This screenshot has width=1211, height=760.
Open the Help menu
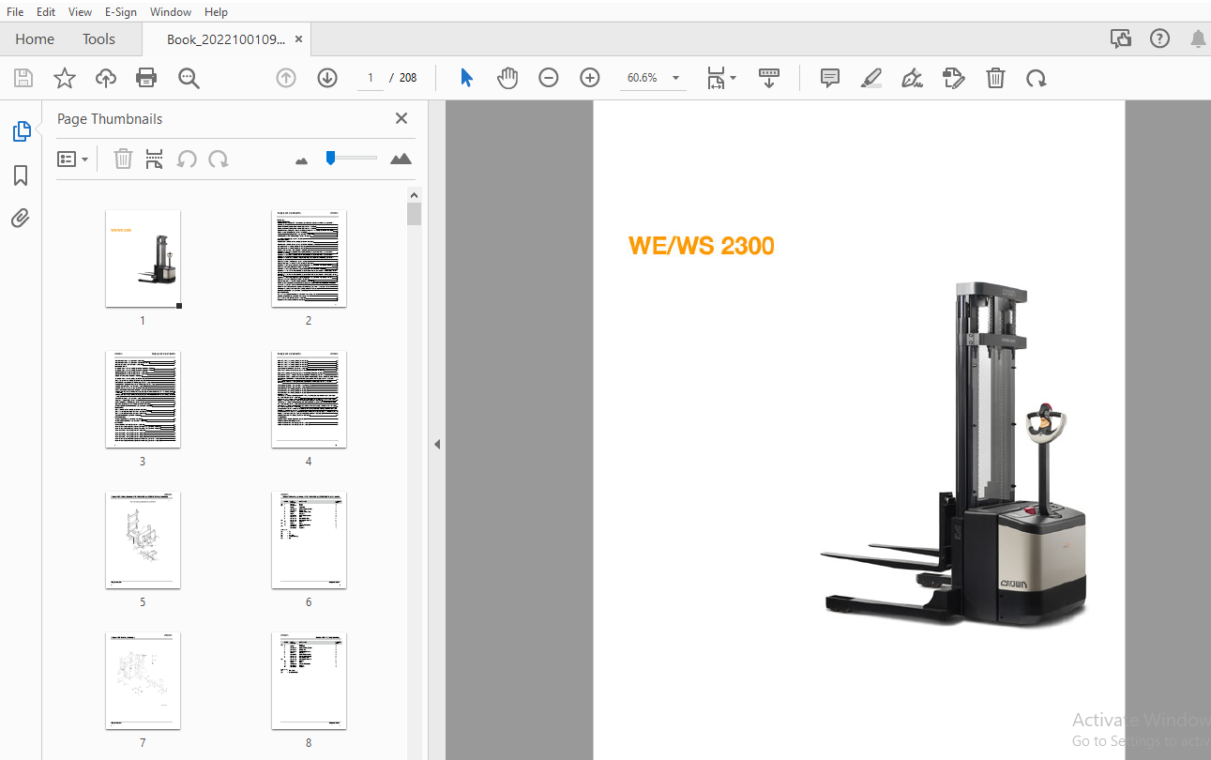(216, 12)
